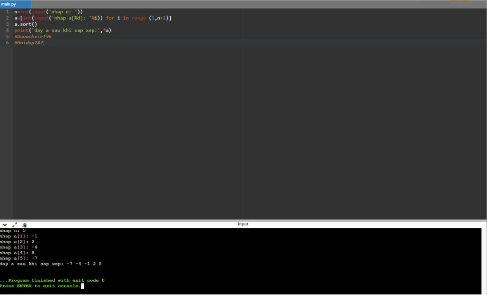Click the 'Press ENTER to exit console' prompt
The image size is (487, 295).
(x=40, y=286)
